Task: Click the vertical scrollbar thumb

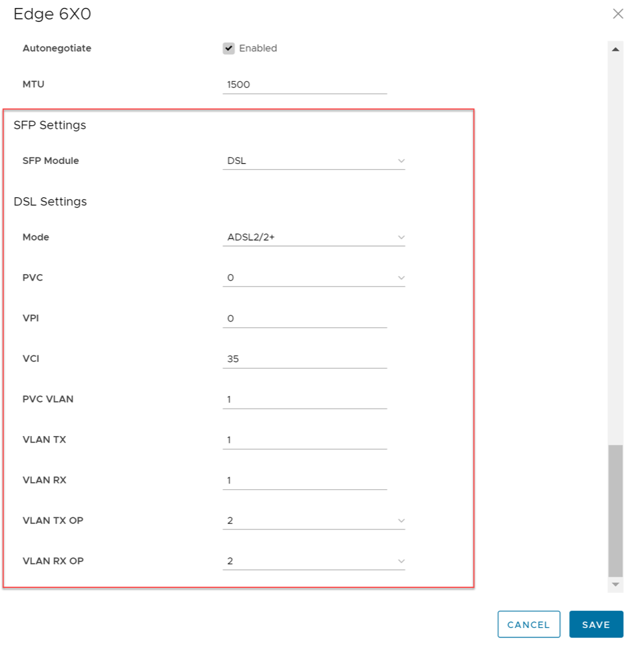Action: pyautogui.click(x=615, y=510)
